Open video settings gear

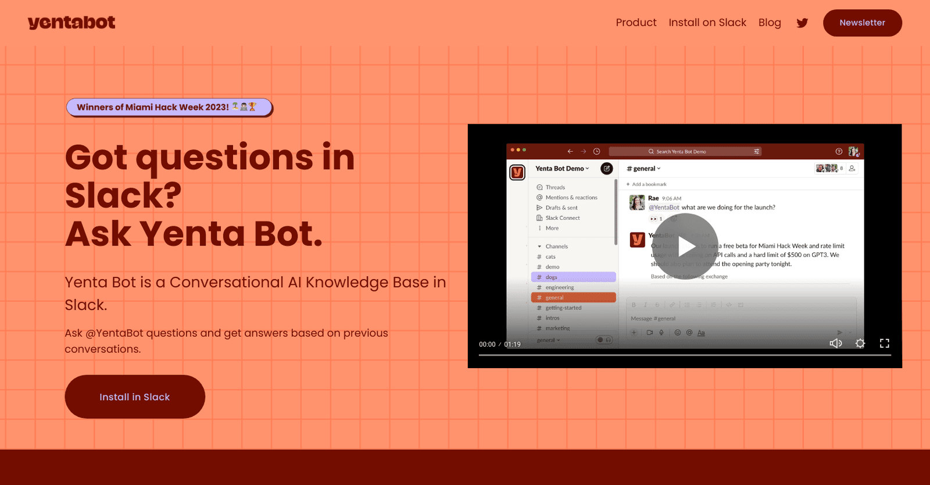[860, 343]
